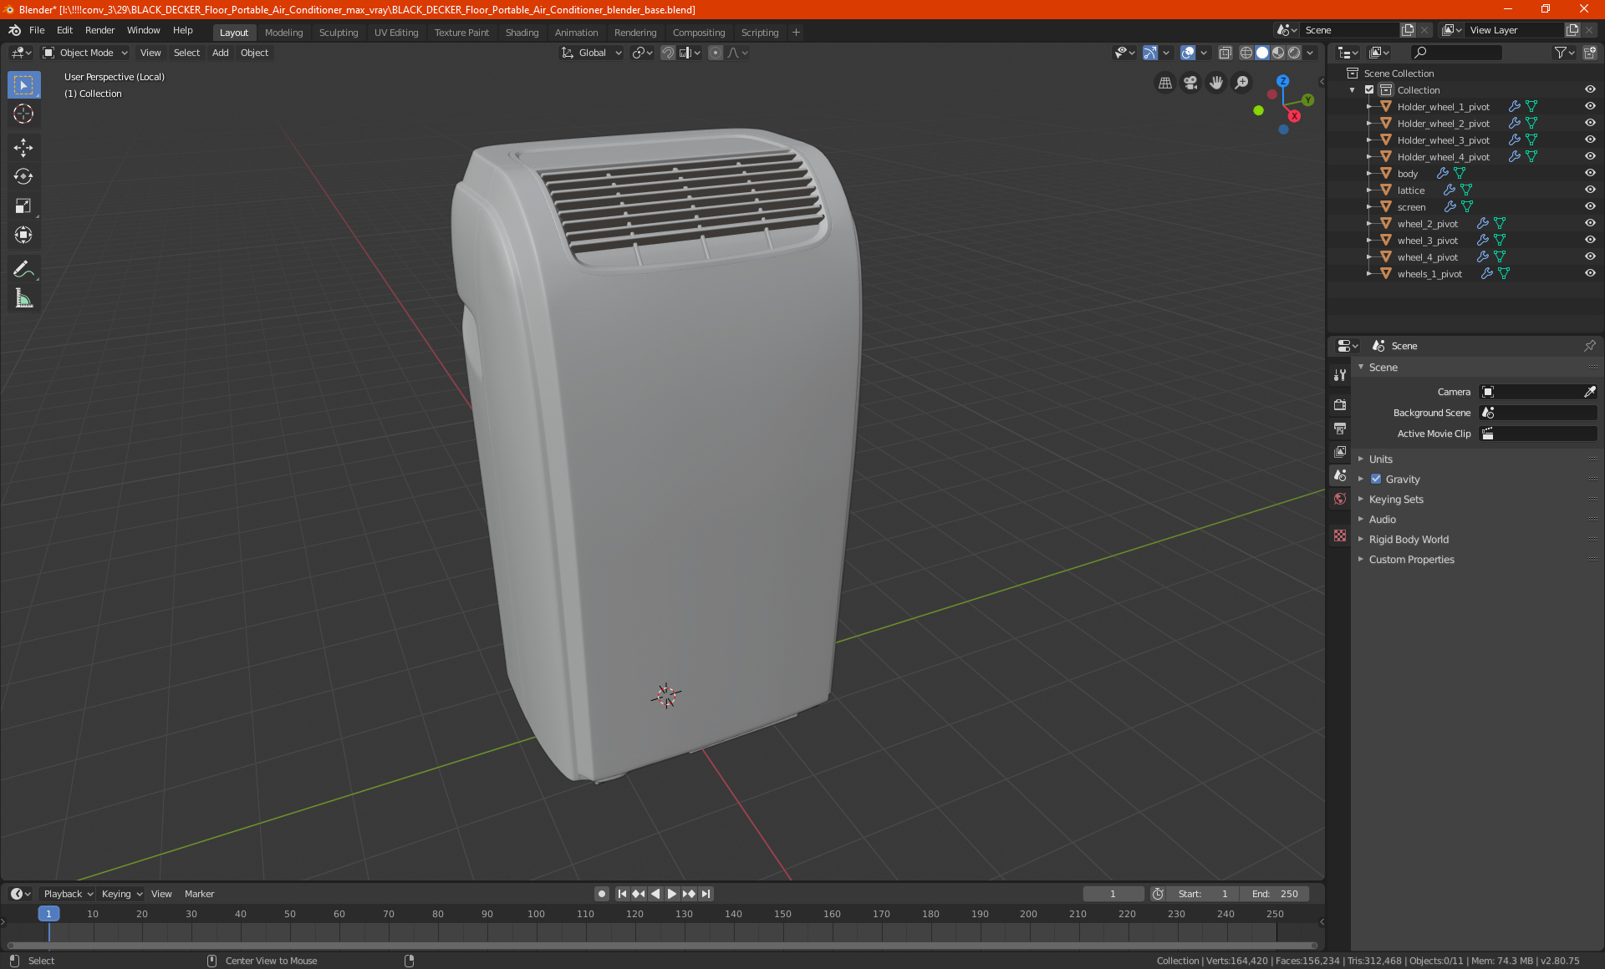Click the End frame field
This screenshot has height=969, width=1605.
1275,894
